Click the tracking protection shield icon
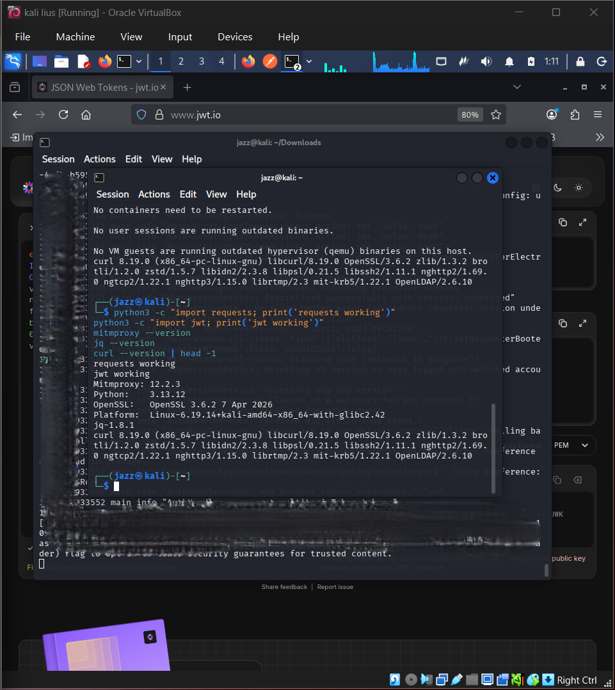Viewport: 615px width, 690px height. click(x=141, y=115)
